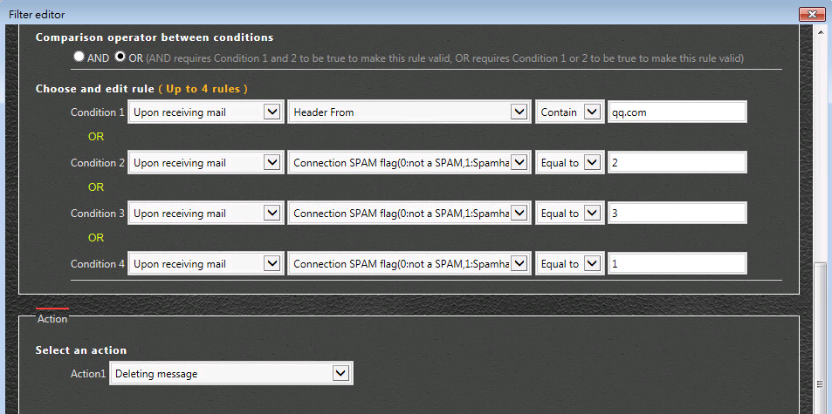The image size is (832, 414).
Task: Open Condition 4 'Equal to' dropdown
Action: tap(569, 263)
